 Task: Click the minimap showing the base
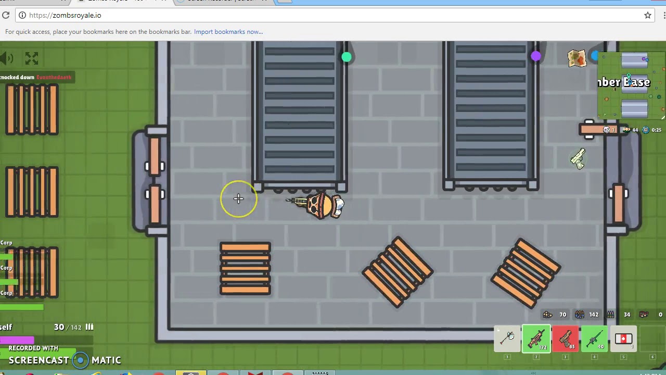[631, 85]
